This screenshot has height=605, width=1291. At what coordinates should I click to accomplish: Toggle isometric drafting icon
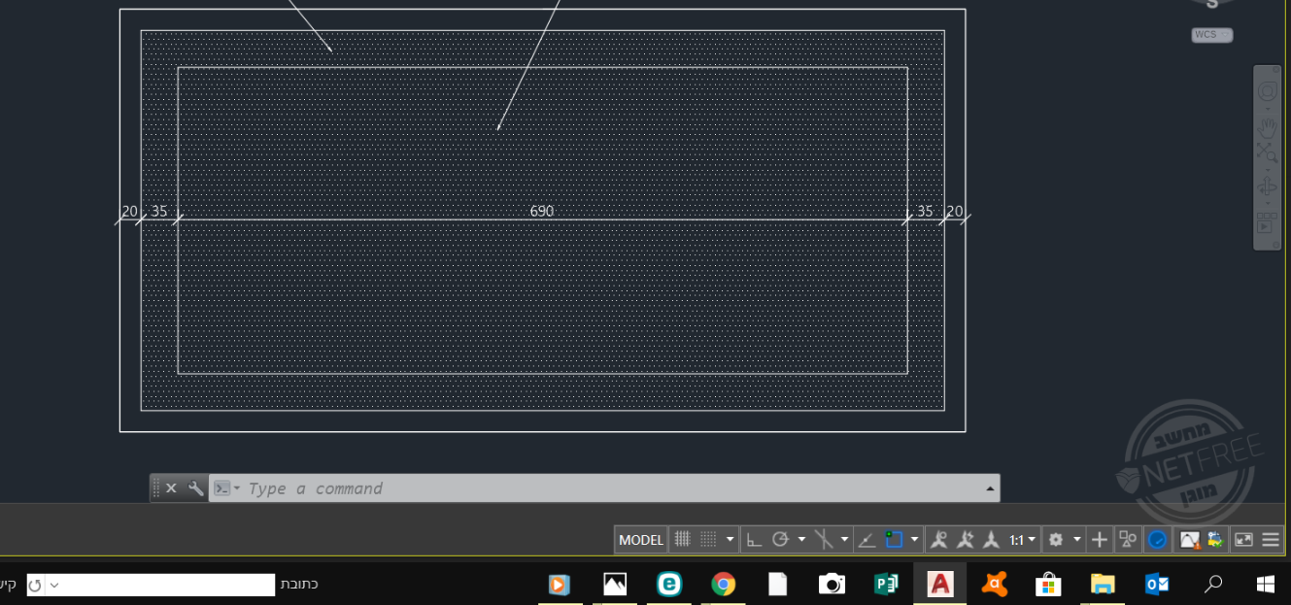tap(824, 540)
